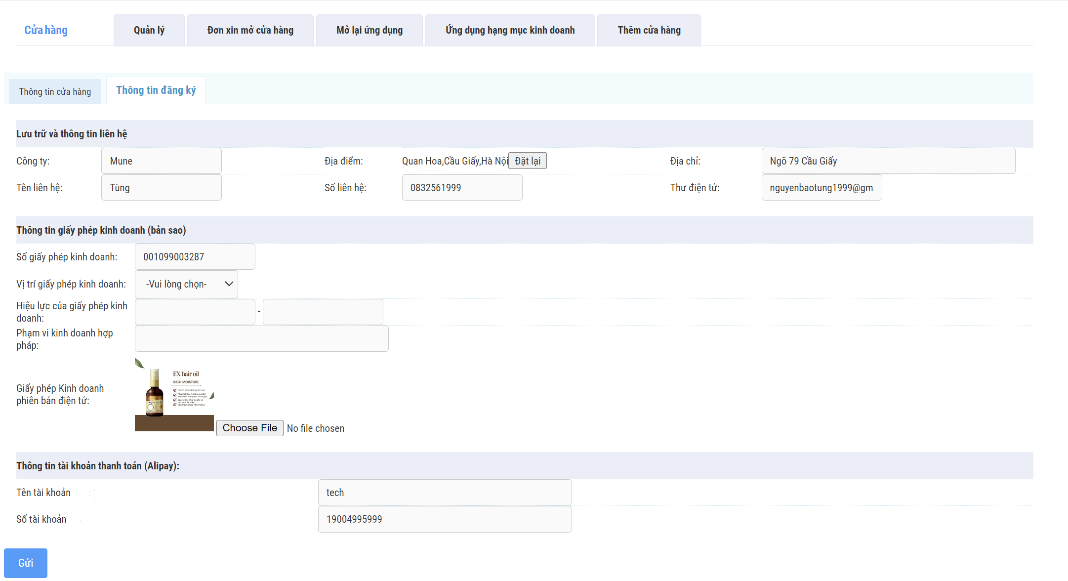Click the Thư điện tử email field
Screen dimensions: 1068x581
tap(821, 188)
